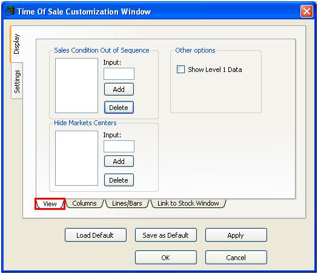Switch to the Columns tab
The width and height of the screenshot is (318, 274).
(84, 203)
